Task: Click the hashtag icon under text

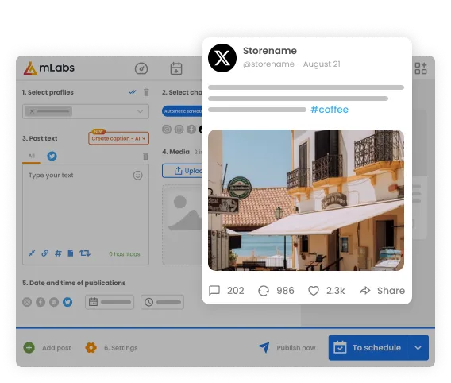Action: pyautogui.click(x=58, y=253)
